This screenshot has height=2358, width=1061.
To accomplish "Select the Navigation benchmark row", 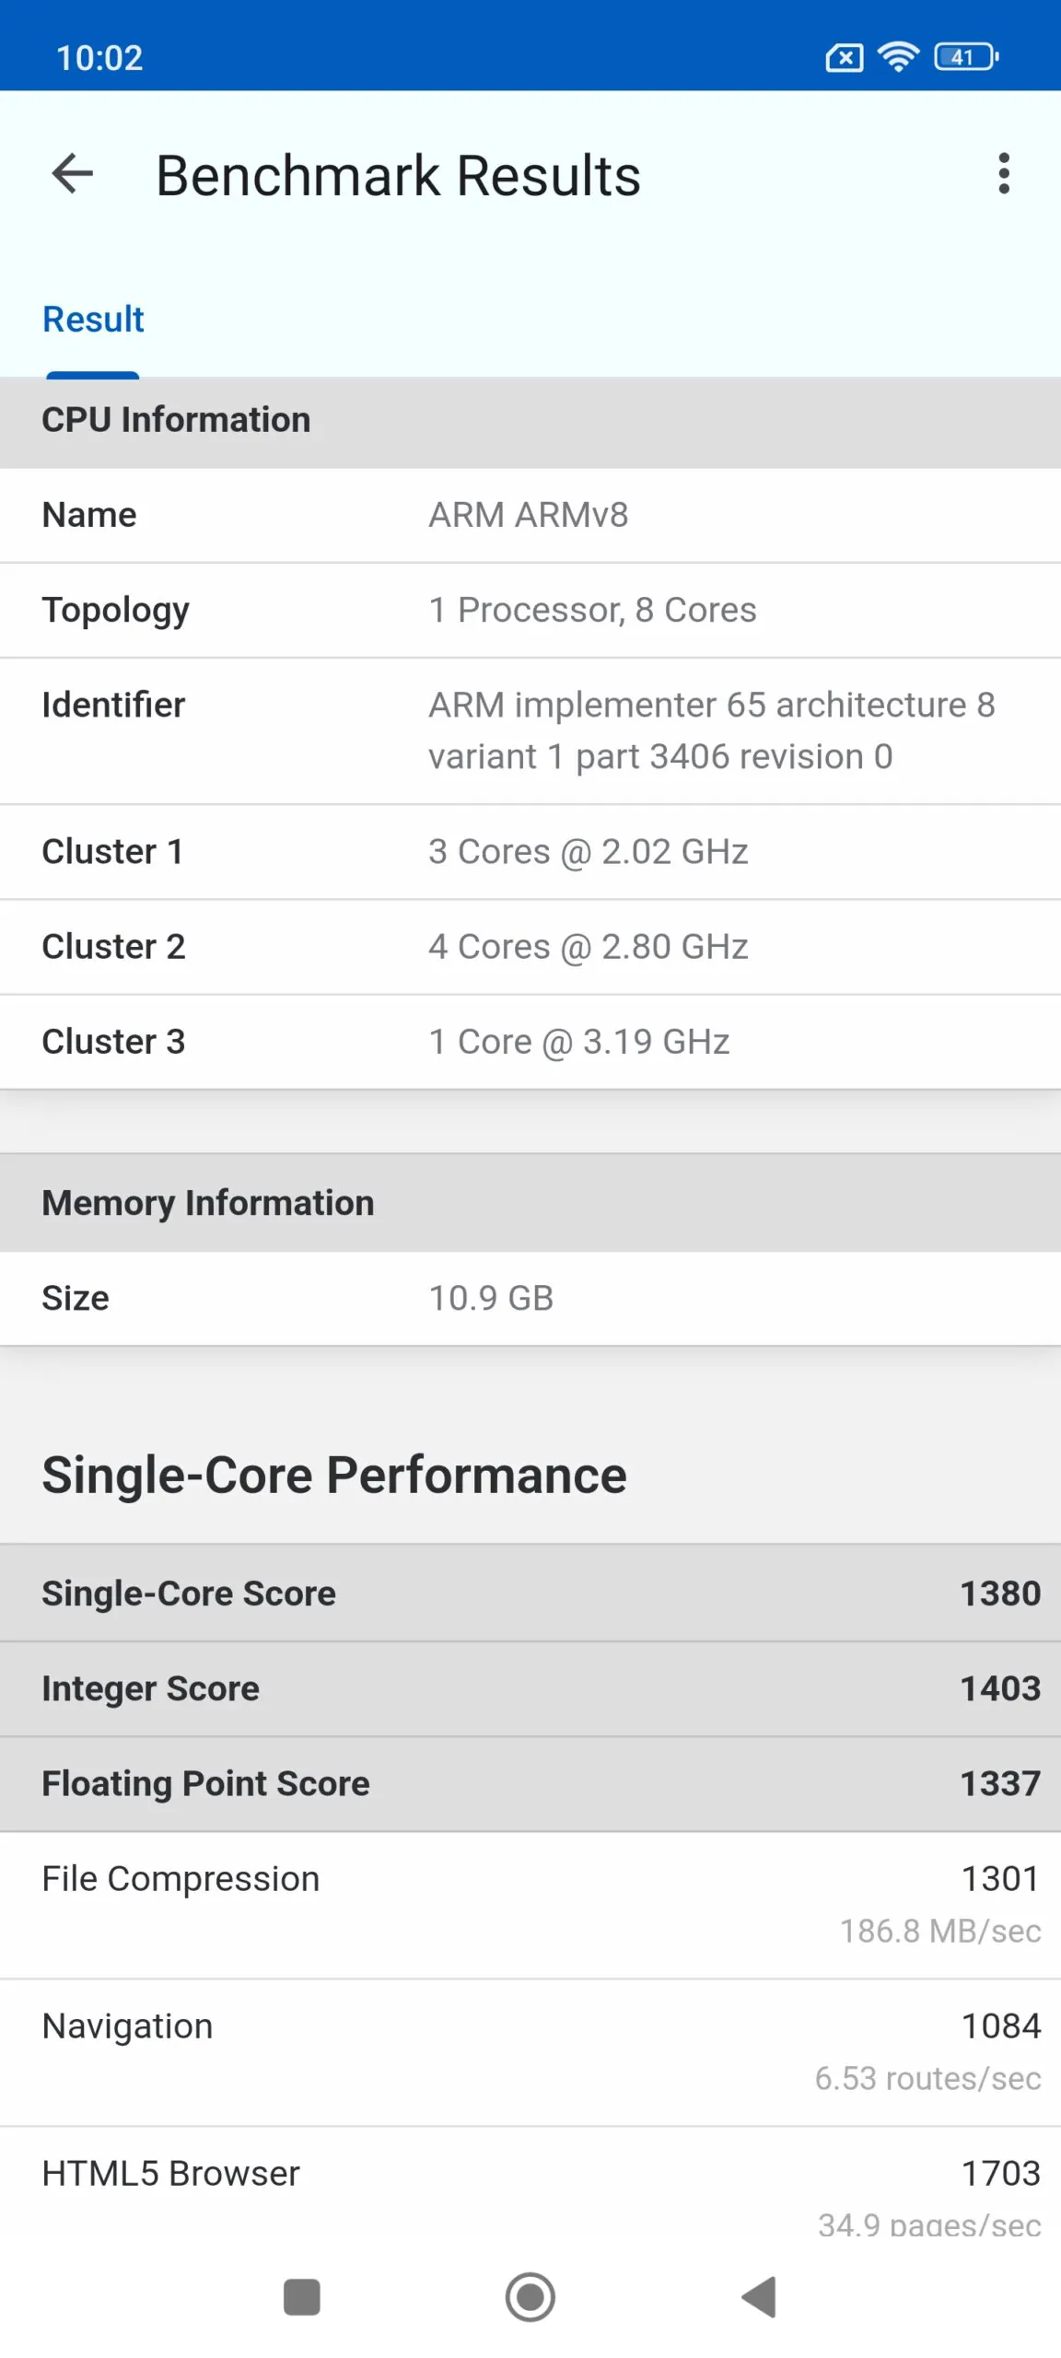I will [x=530, y=2052].
